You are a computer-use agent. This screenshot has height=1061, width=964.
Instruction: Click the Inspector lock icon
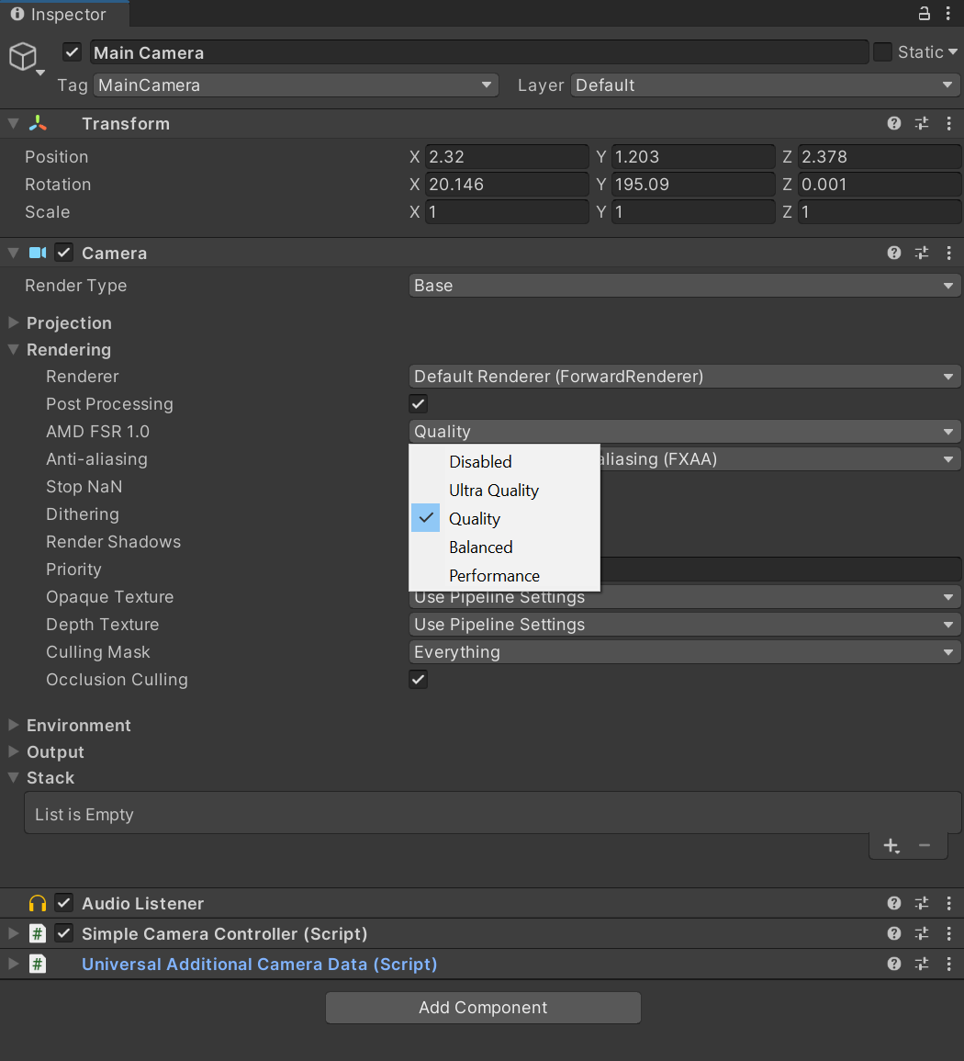pos(924,14)
